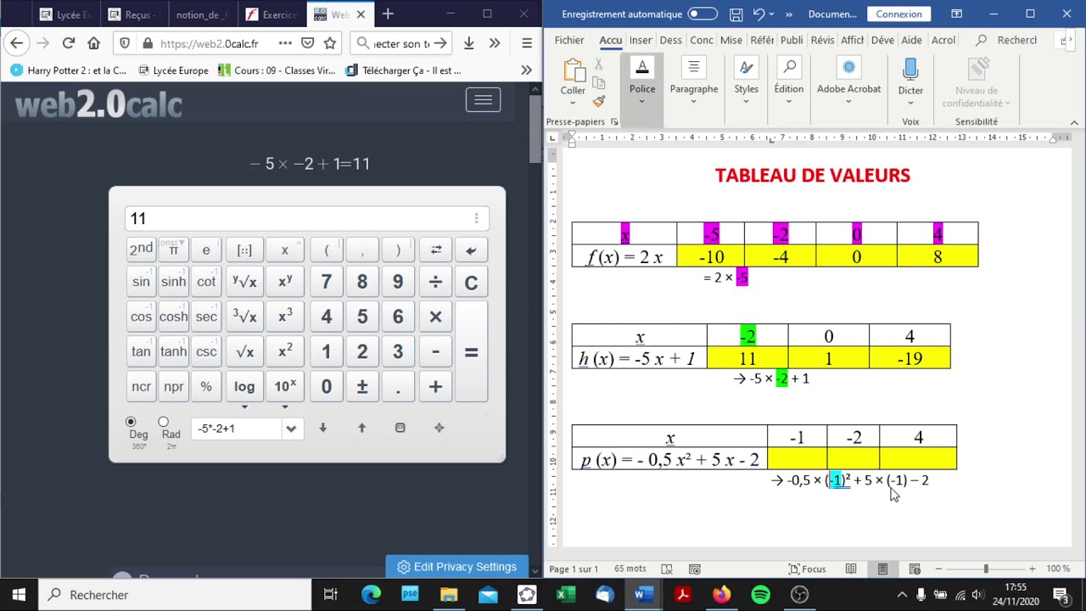Screen dimensions: 1086x611
Task: Click the format painter brush icon
Action: coord(599,100)
